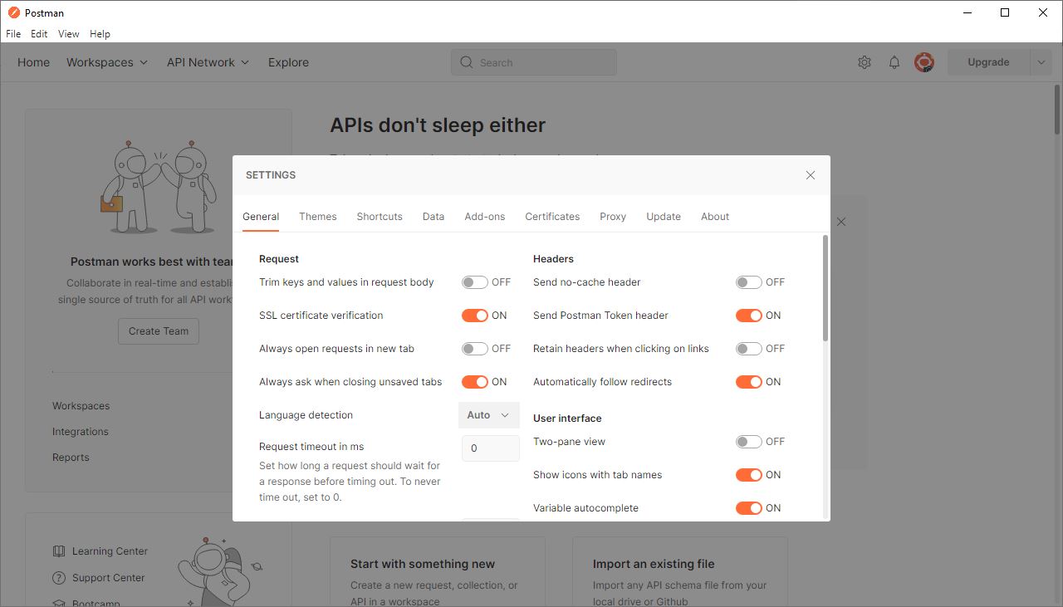Select the Proxy tab
The height and width of the screenshot is (607, 1063).
[613, 217]
